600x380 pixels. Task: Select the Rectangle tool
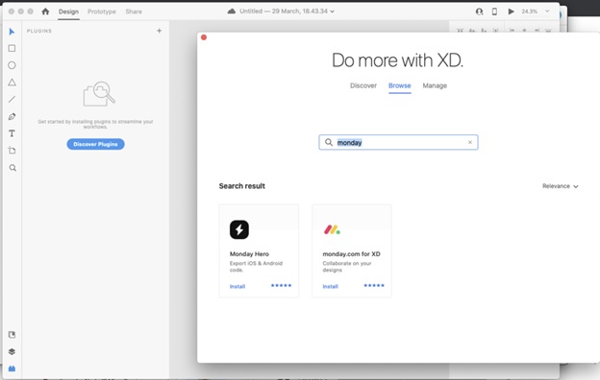point(12,48)
